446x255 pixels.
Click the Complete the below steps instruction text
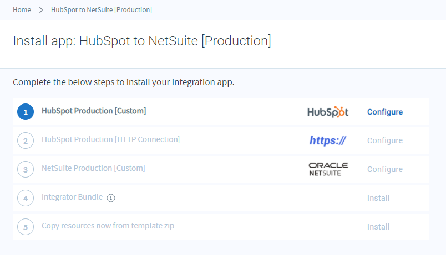[x=124, y=82]
